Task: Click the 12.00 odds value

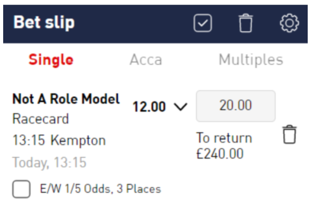Action: [x=149, y=106]
